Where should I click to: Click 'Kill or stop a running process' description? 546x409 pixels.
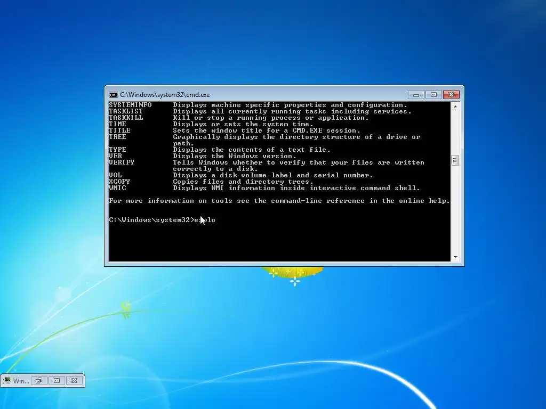click(x=271, y=118)
